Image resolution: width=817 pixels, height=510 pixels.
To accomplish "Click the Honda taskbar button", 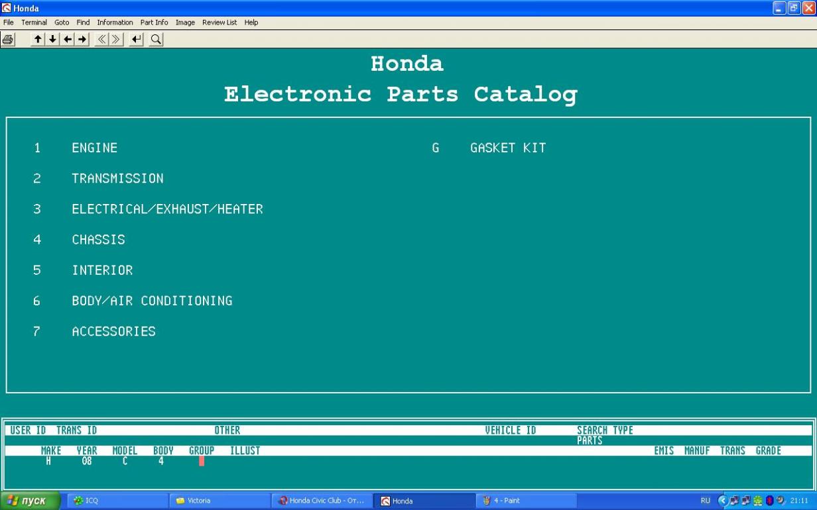I will pos(424,501).
